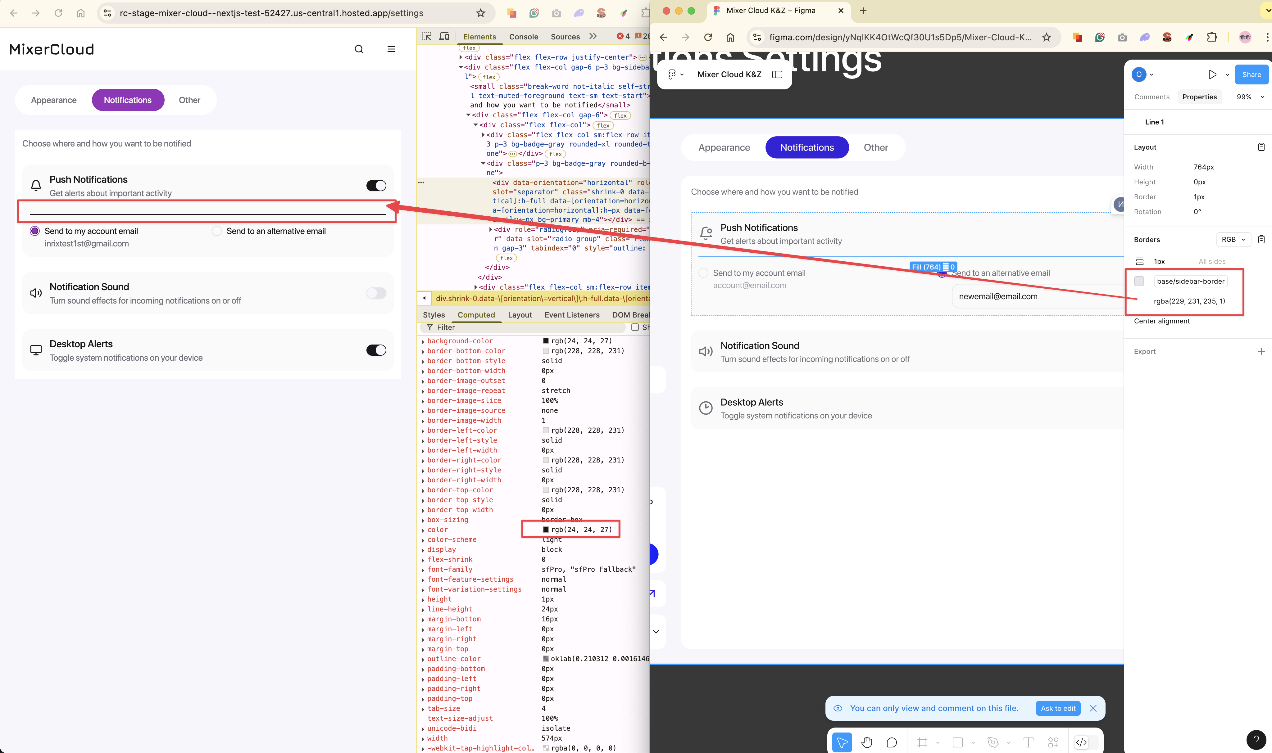Open the Appearance settings tab

tap(54, 100)
